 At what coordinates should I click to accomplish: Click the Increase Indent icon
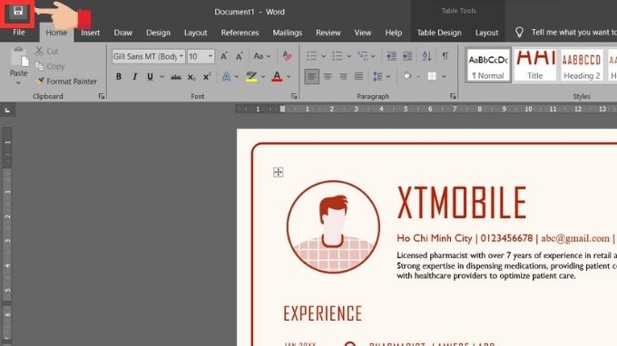(x=407, y=56)
